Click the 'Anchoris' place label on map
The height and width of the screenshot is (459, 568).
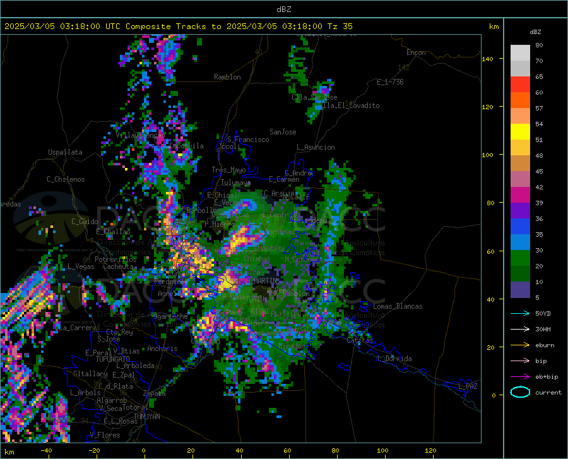tap(162, 349)
